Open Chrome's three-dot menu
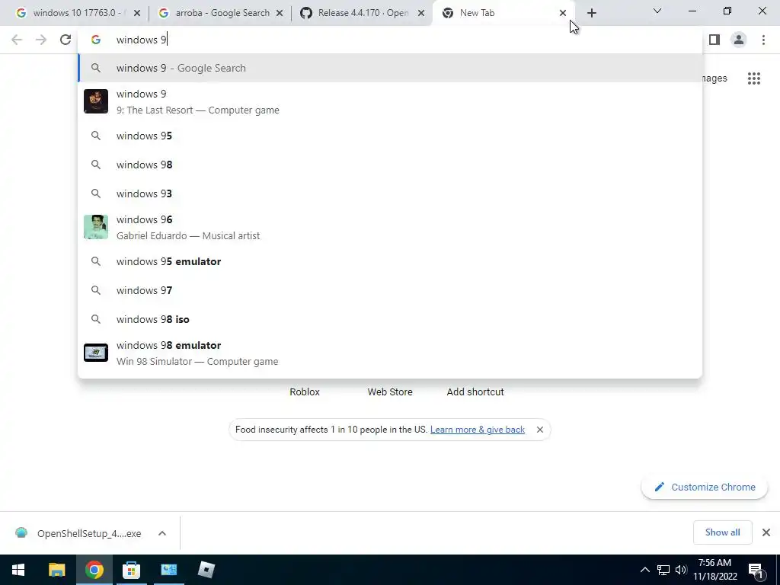 tap(763, 40)
